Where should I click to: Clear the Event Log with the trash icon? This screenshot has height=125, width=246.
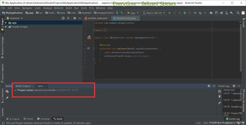219,97
